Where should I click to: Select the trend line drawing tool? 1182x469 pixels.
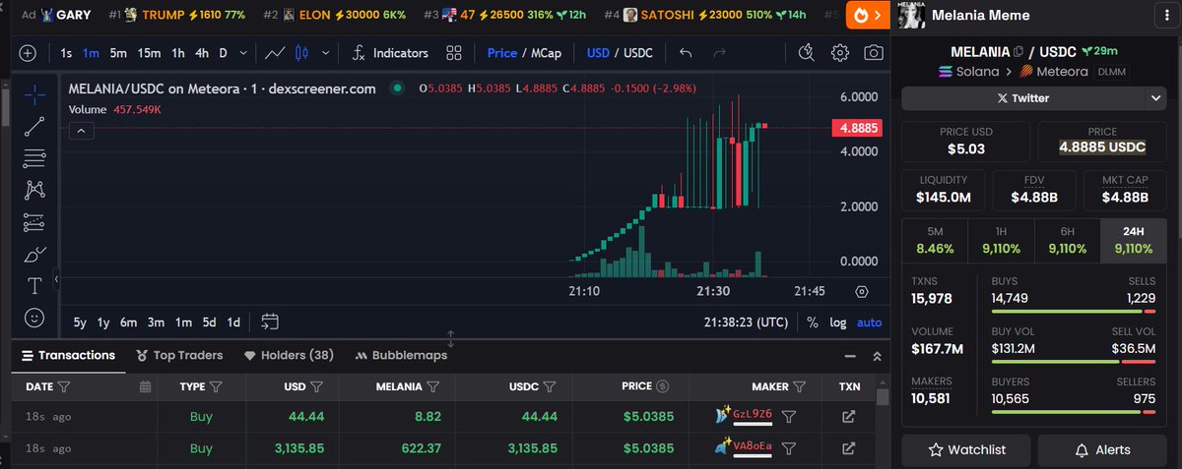34,125
